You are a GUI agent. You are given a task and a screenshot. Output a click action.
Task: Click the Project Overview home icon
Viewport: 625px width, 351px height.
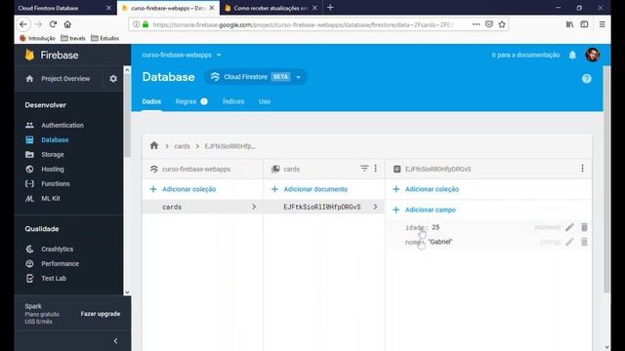29,79
